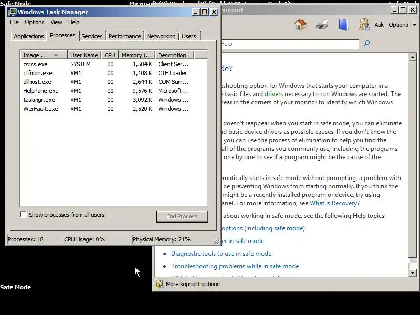This screenshot has width=420, height=315.
Task: Open options (including safe mode) link
Action: pos(263,228)
